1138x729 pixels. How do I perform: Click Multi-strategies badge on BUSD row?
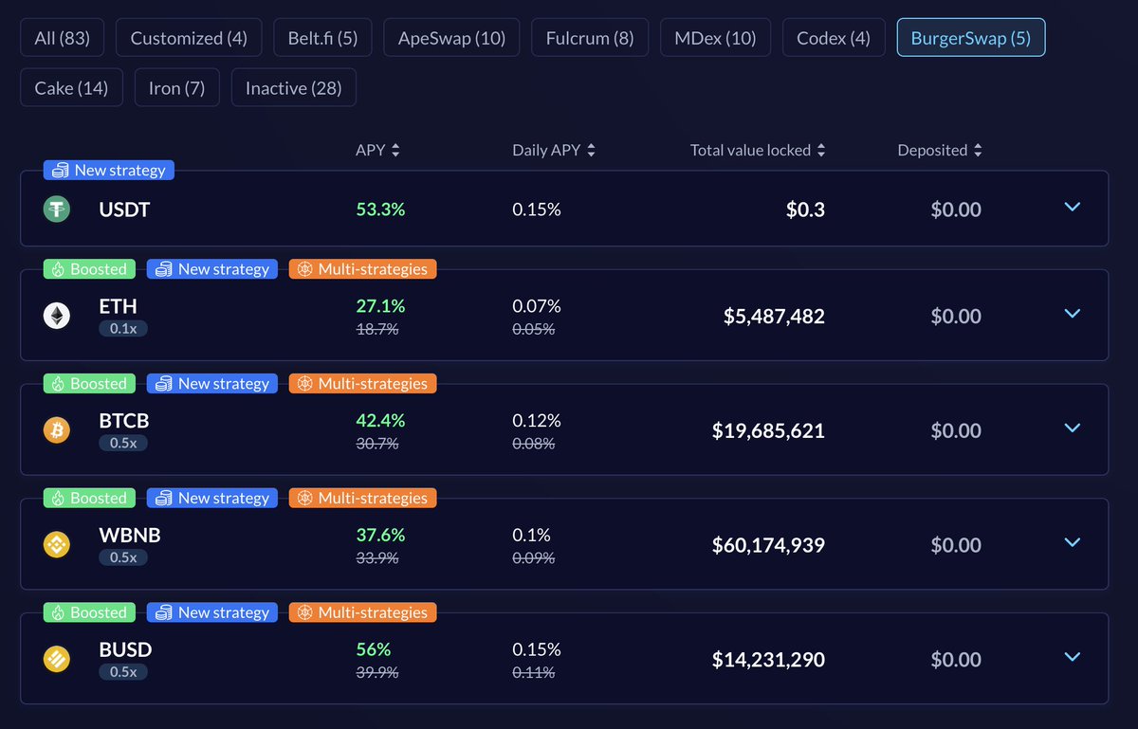(x=362, y=612)
